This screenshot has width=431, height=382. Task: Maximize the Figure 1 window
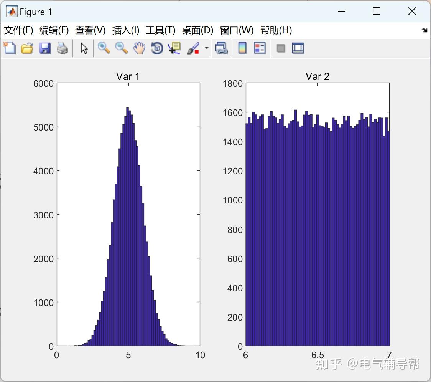click(376, 11)
